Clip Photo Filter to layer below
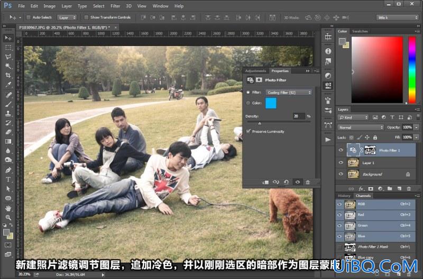Screen dimensions: 423x279 click(265, 182)
